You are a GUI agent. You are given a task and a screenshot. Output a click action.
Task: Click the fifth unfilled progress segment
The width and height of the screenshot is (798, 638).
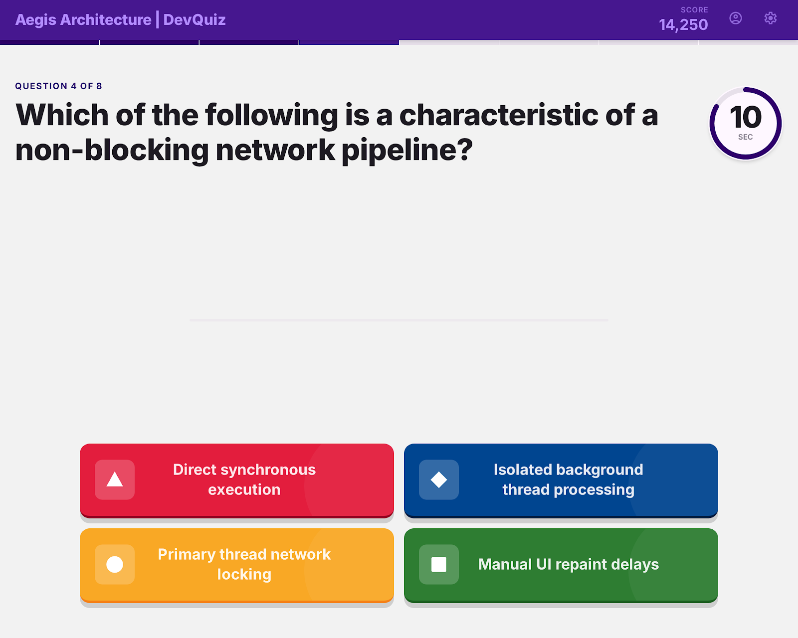click(x=449, y=42)
